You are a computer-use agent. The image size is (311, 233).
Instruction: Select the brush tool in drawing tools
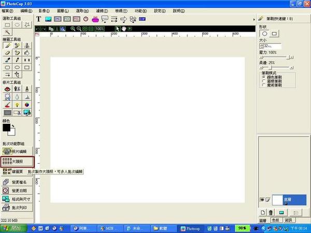8,46
